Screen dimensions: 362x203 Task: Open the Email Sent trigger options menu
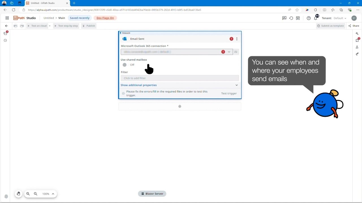[x=237, y=39]
